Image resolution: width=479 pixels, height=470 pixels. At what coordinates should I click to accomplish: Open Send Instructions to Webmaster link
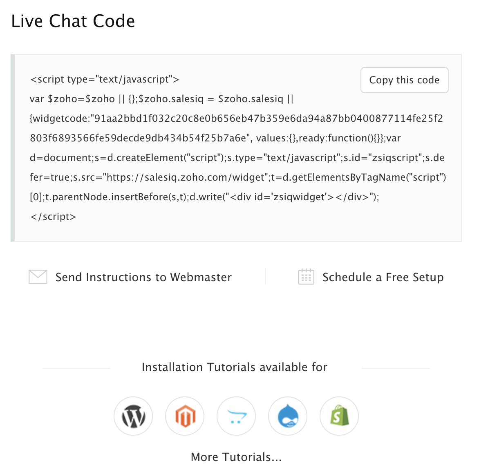[x=143, y=277]
